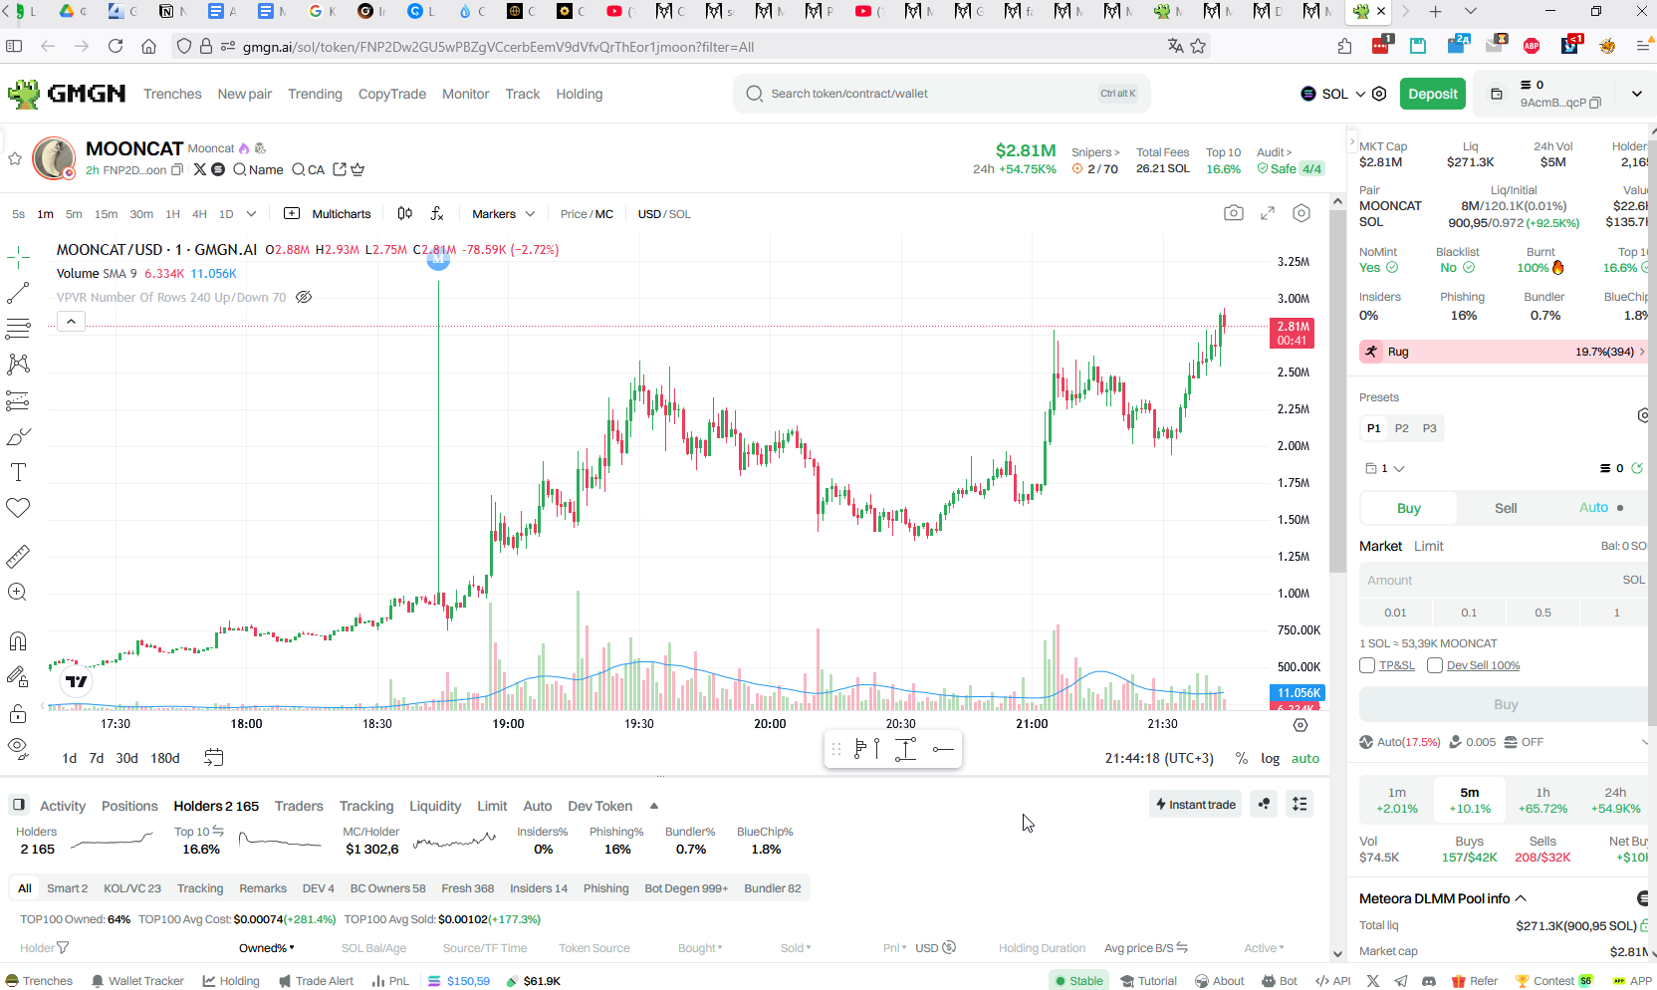The image size is (1657, 990).
Task: Favorite the MOONCAT token star
Action: (15, 158)
